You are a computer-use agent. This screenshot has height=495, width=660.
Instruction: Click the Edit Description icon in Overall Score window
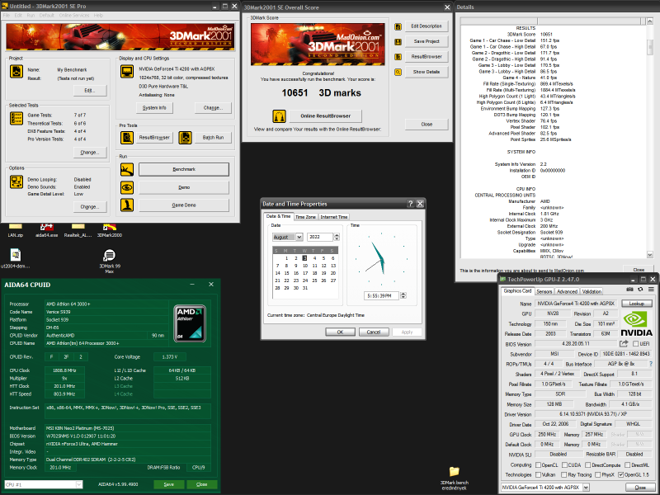[398, 26]
